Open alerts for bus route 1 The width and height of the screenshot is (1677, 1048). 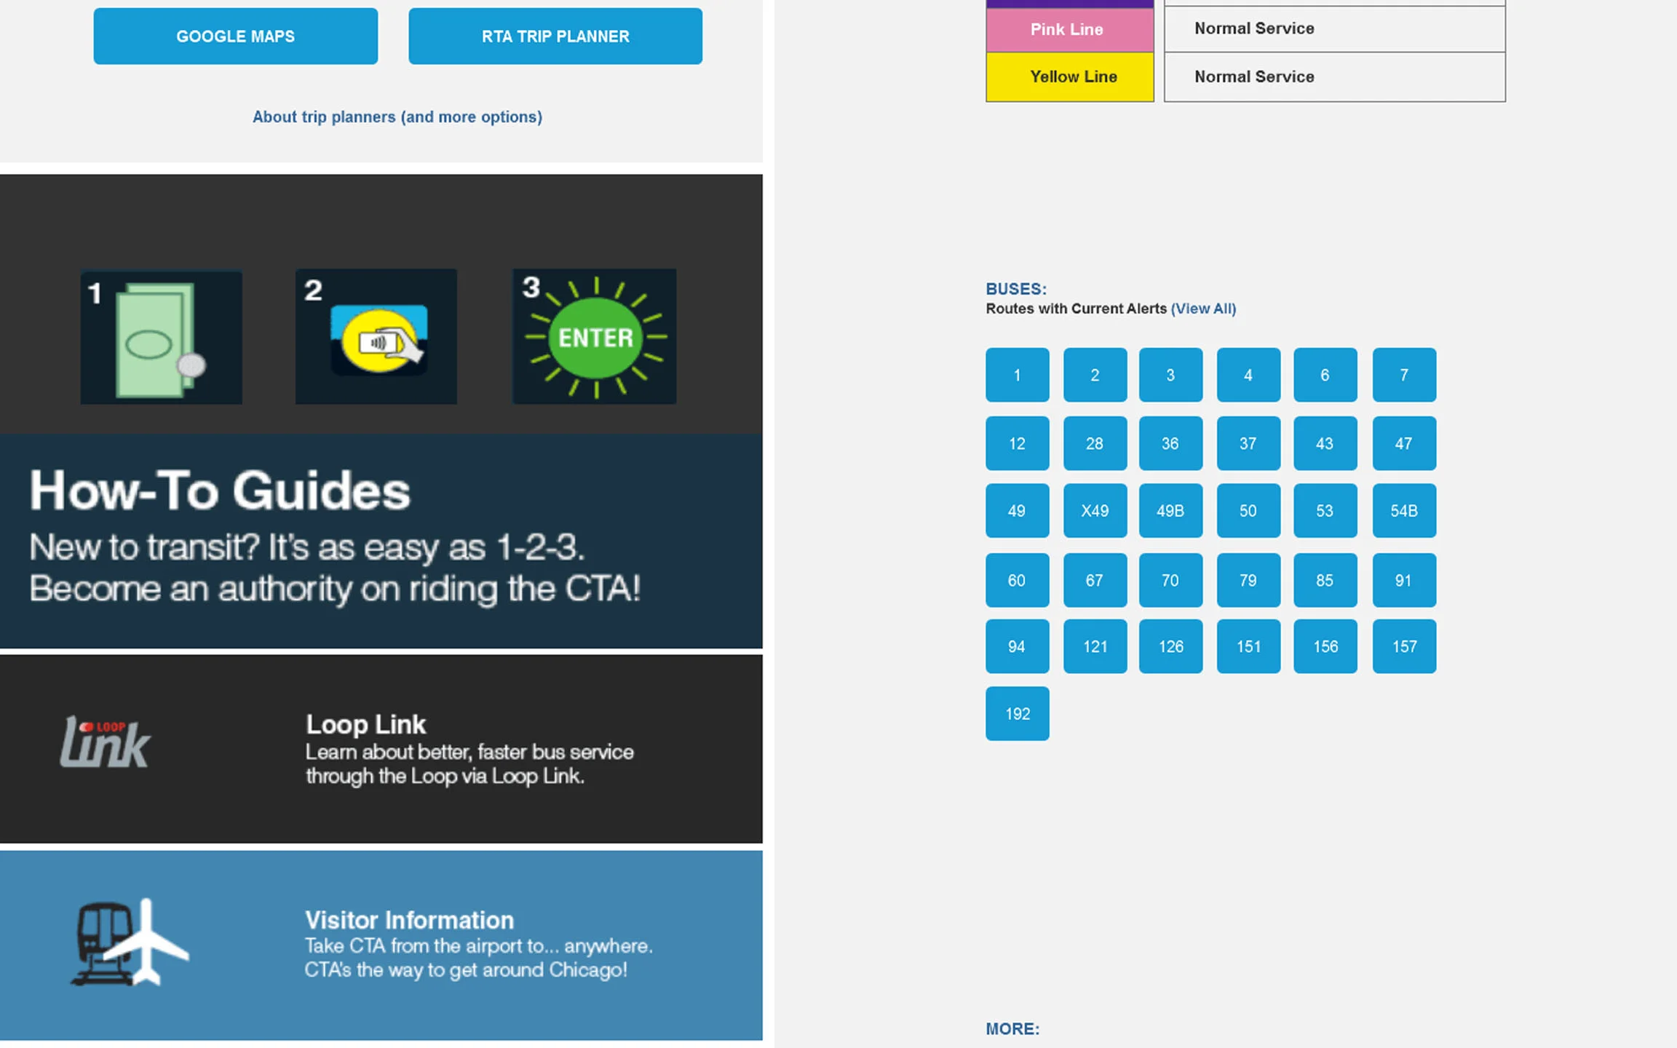[x=1017, y=376]
